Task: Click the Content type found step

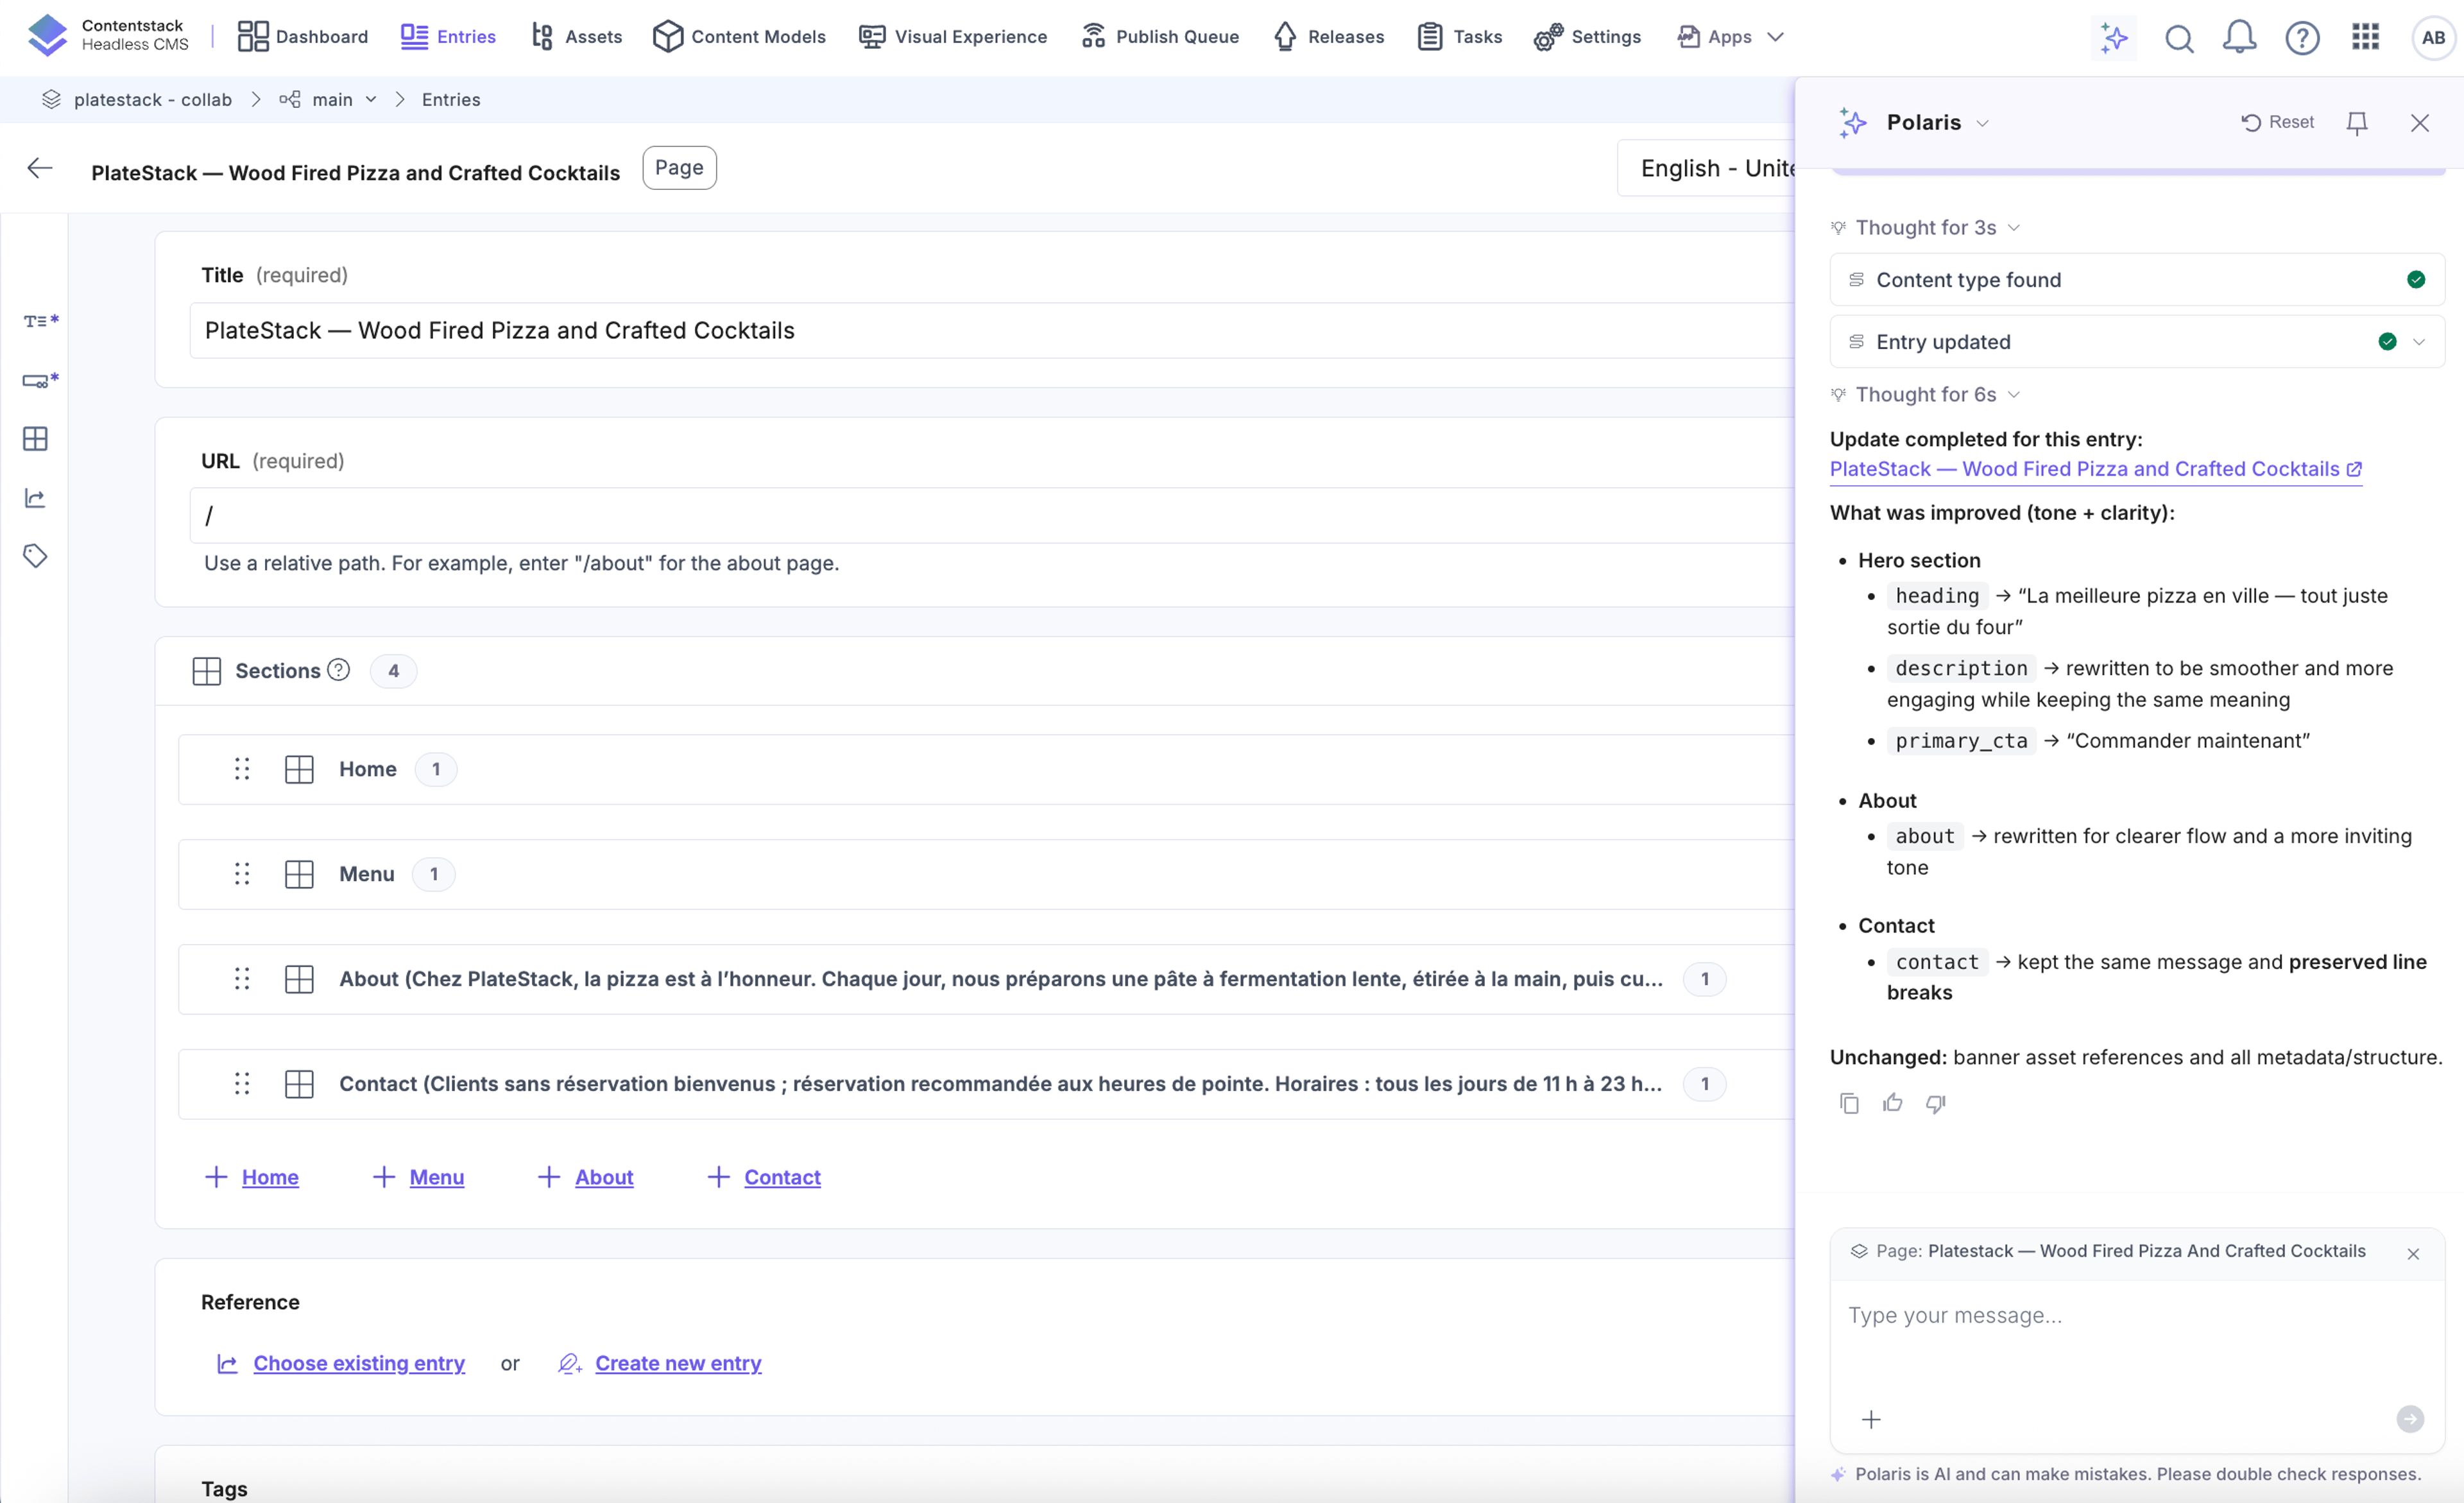Action: [x=2137, y=280]
